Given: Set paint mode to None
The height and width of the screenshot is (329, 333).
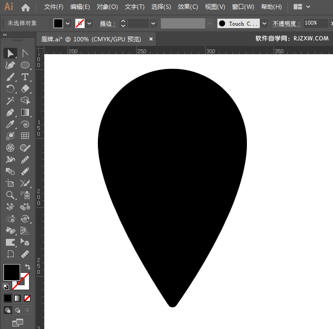Looking at the screenshot, I should tap(28, 298).
